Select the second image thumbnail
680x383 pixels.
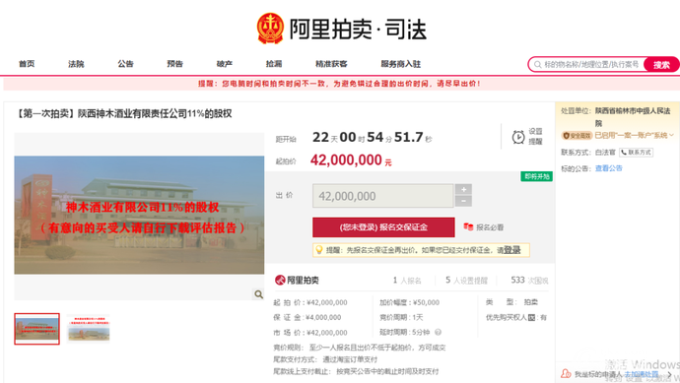[89, 329]
